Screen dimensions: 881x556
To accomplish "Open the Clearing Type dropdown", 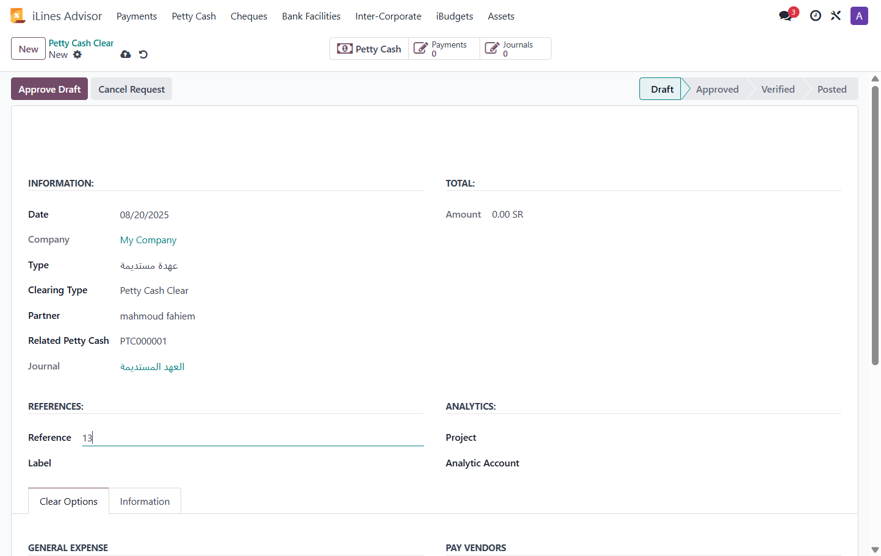I will click(x=271, y=291).
